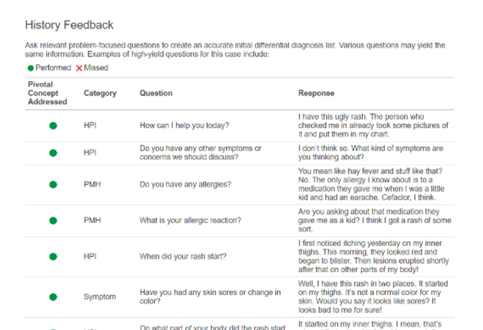
Task: Click green dot for the skin sores Symptom row
Action: coord(53,297)
